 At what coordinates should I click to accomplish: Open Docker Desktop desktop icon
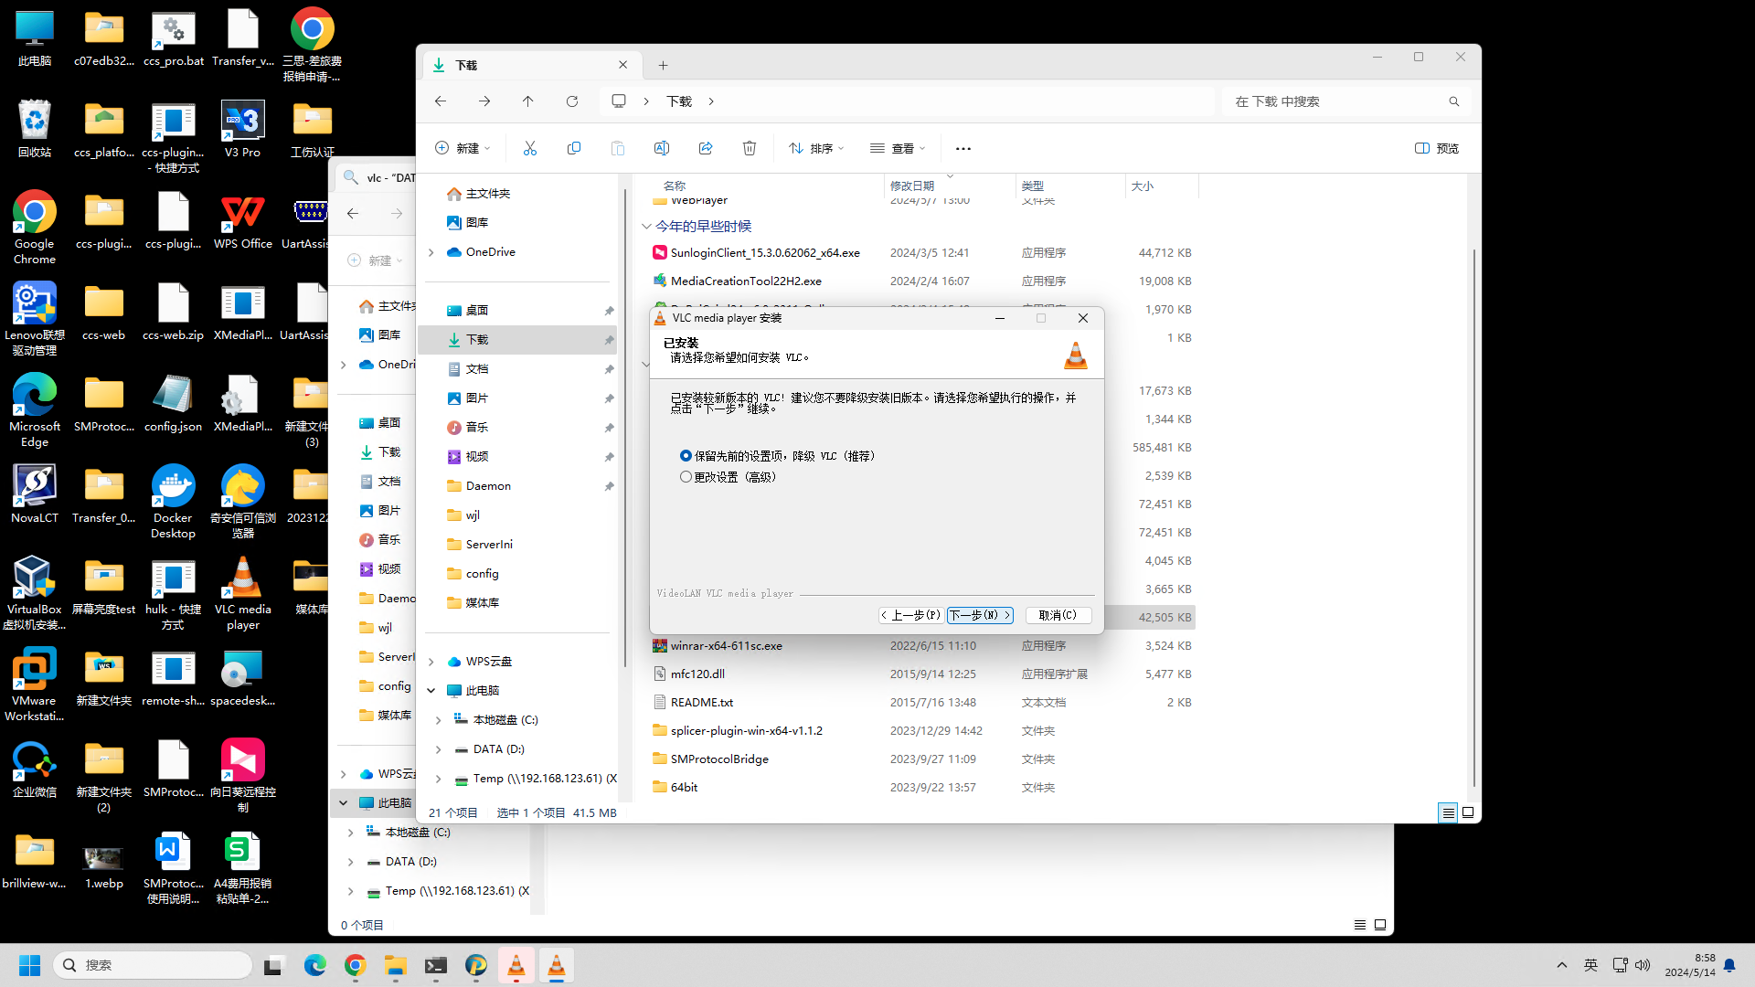[x=173, y=502]
